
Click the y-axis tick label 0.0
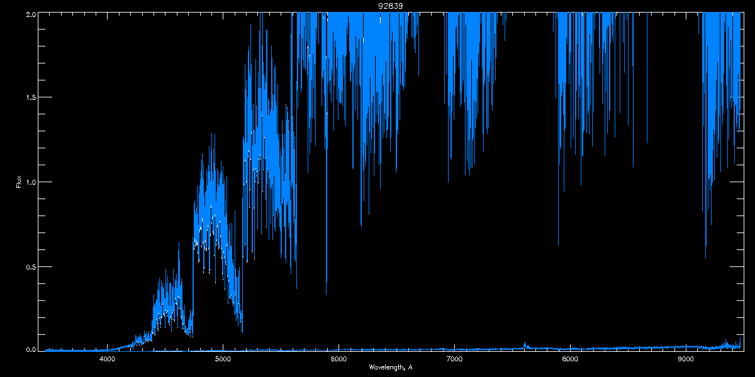(30, 349)
